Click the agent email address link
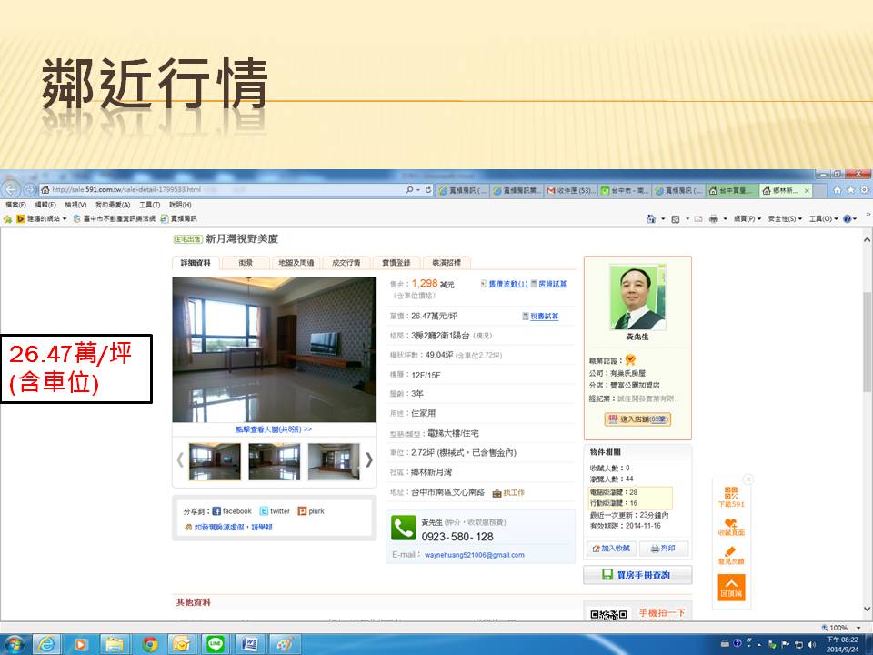873x655 pixels. (475, 555)
